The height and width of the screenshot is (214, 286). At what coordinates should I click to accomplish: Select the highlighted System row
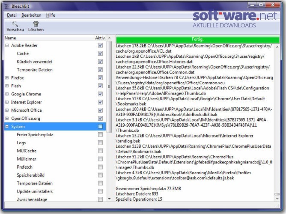[55, 127]
